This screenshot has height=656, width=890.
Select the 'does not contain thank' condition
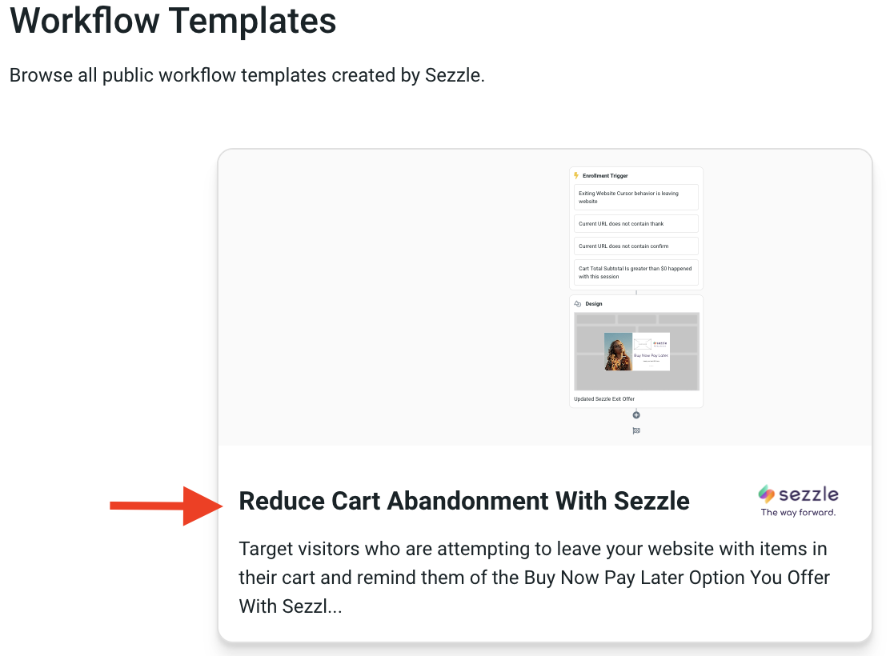(x=636, y=224)
